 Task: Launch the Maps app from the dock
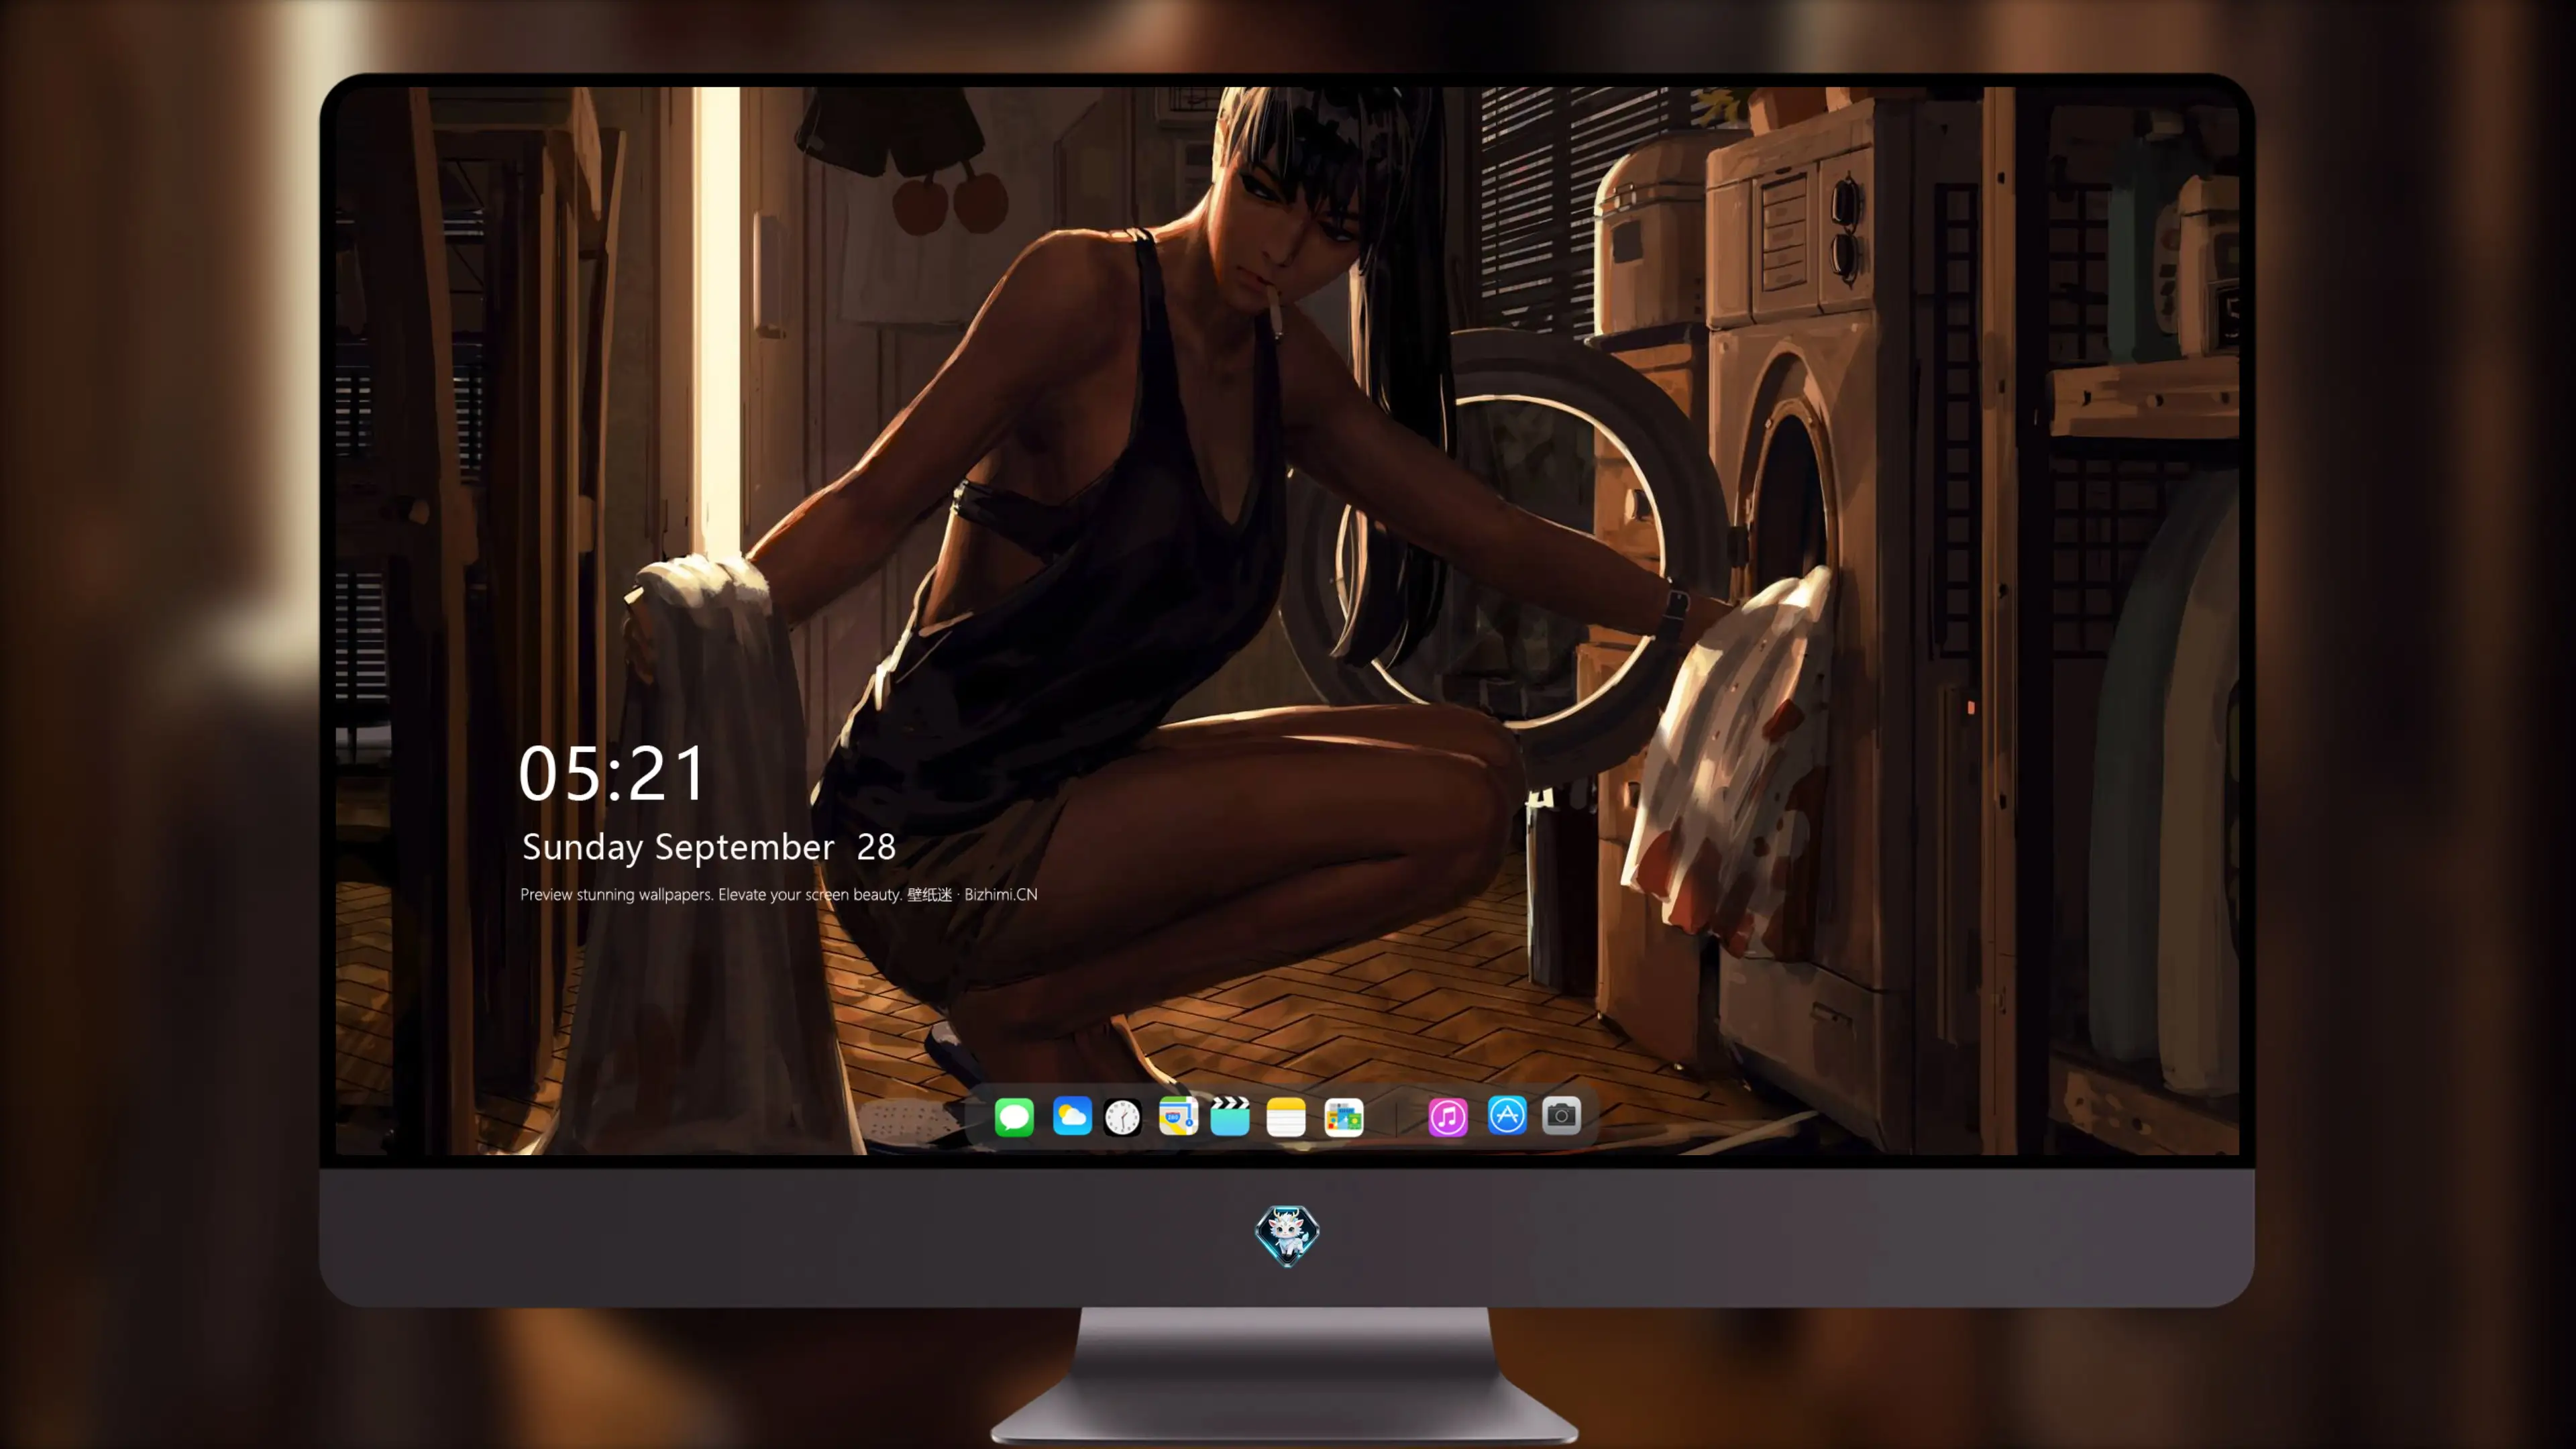[x=1178, y=1116]
